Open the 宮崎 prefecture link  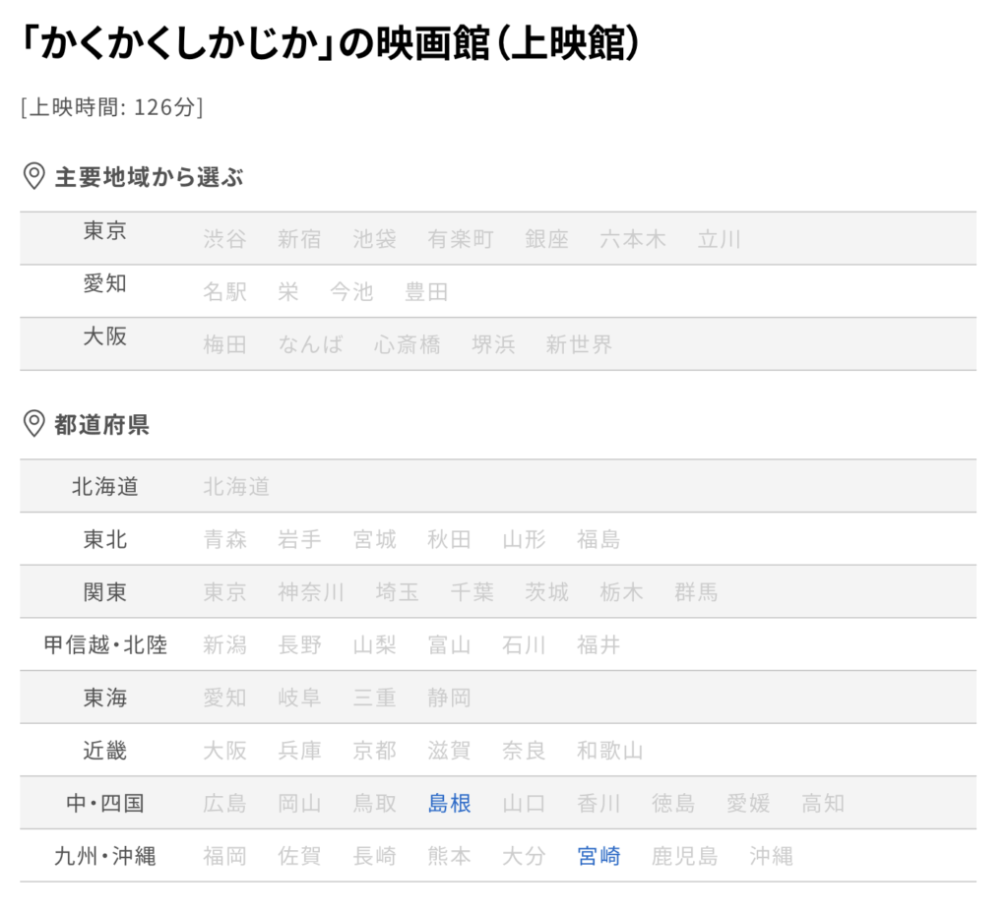598,856
